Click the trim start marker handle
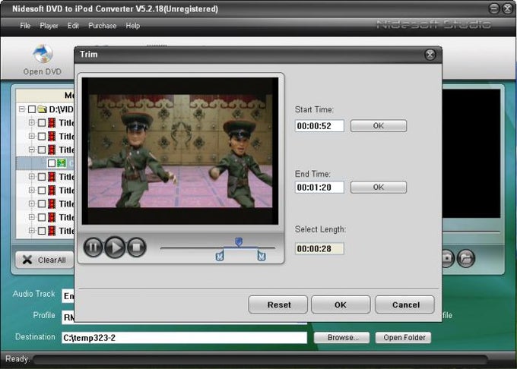 pyautogui.click(x=220, y=255)
